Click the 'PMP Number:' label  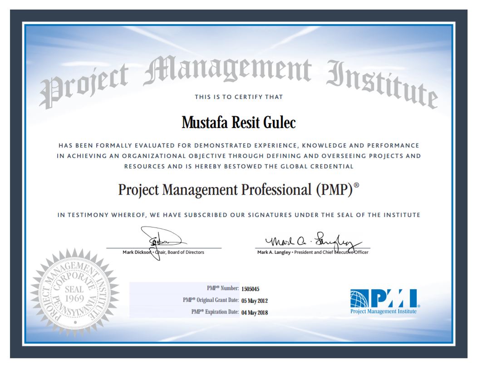223,288
